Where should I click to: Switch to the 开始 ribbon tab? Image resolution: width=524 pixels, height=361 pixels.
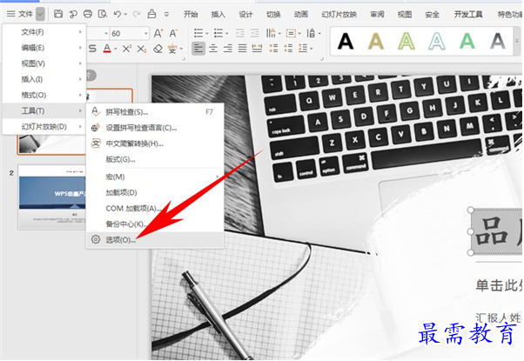[191, 14]
